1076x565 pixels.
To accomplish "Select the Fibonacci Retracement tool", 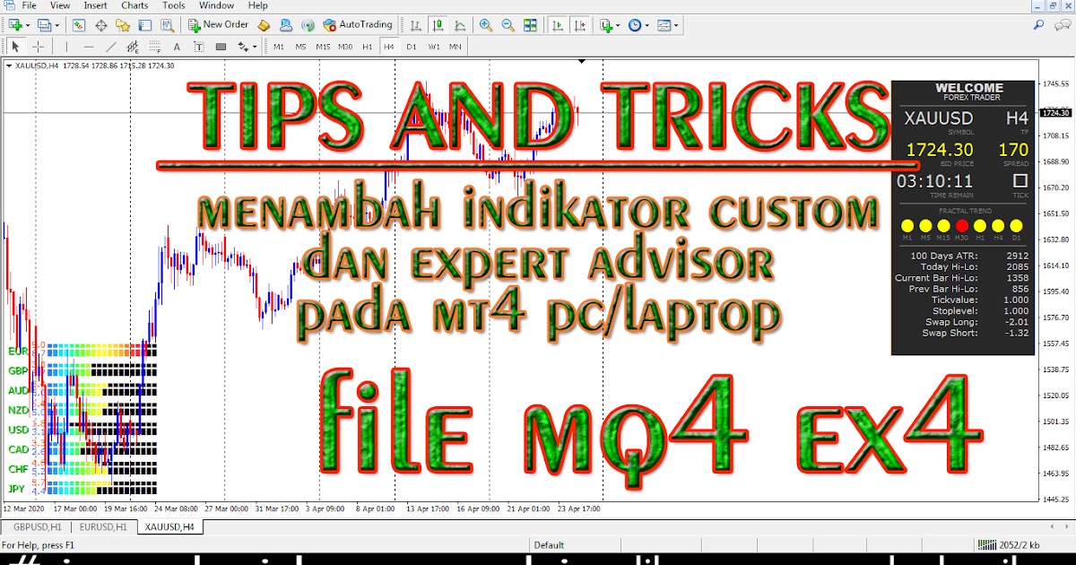I will (155, 47).
